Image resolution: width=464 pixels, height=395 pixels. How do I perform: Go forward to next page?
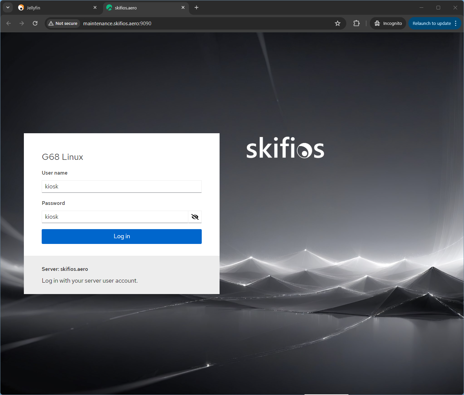22,23
